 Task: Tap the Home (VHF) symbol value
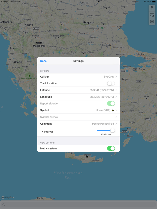[x=103, y=110]
